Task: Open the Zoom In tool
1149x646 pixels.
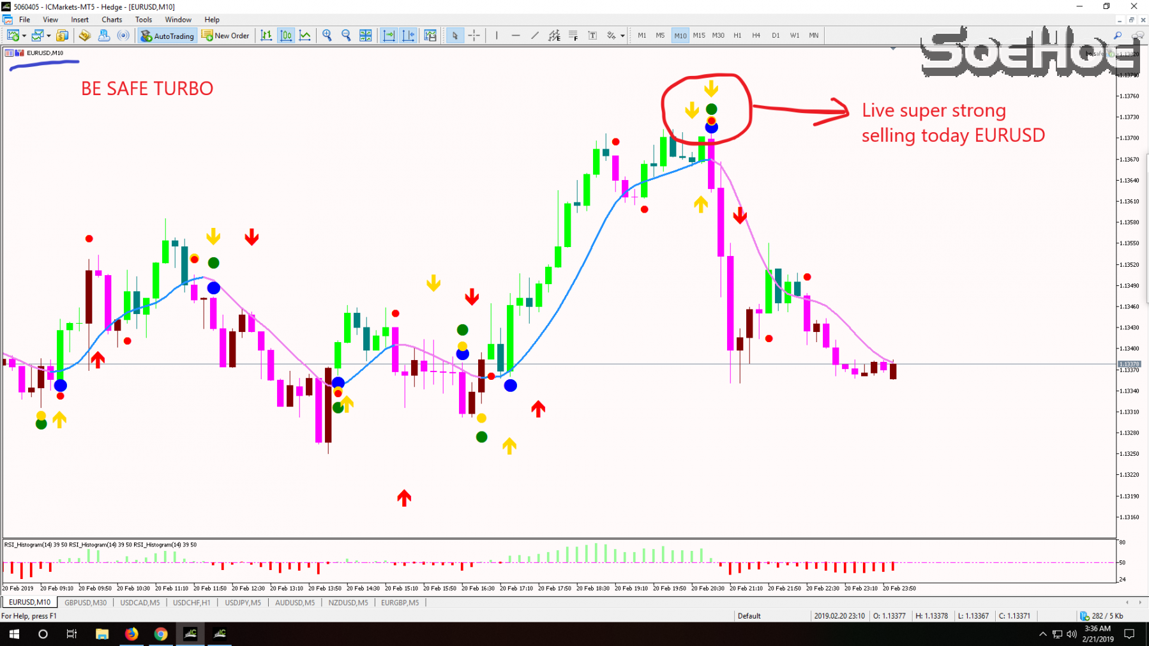Action: click(327, 36)
